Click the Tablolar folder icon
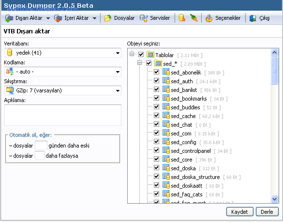 [150, 54]
